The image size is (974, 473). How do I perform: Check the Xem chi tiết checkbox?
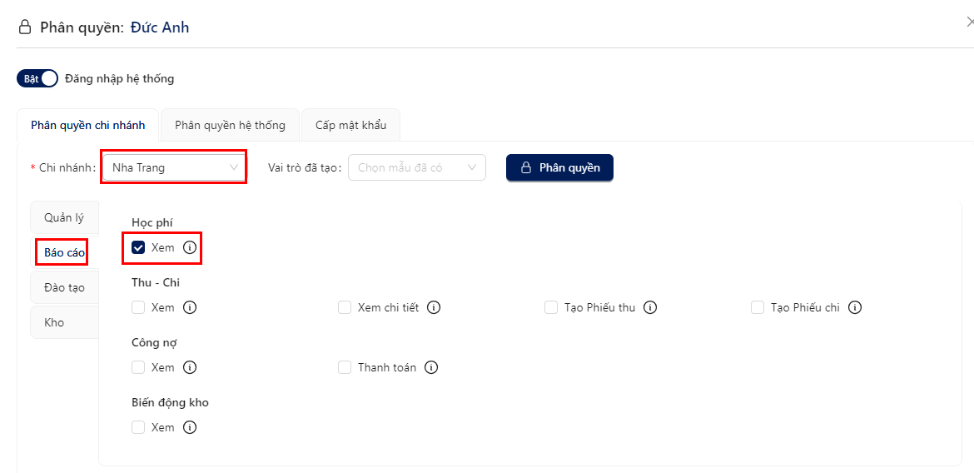click(345, 307)
